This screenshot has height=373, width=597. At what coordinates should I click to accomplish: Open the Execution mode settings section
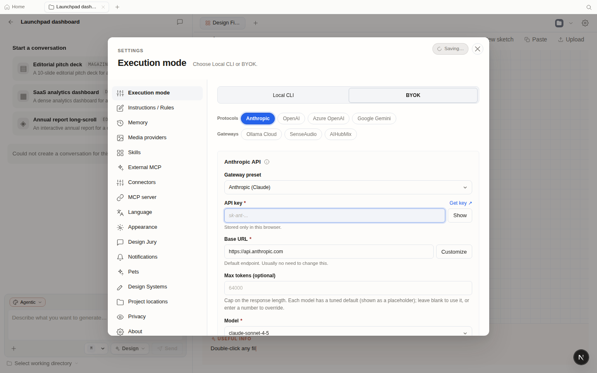click(x=157, y=93)
